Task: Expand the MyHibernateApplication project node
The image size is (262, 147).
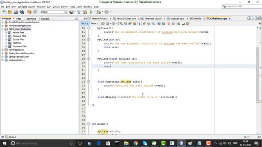Action: click(2, 26)
